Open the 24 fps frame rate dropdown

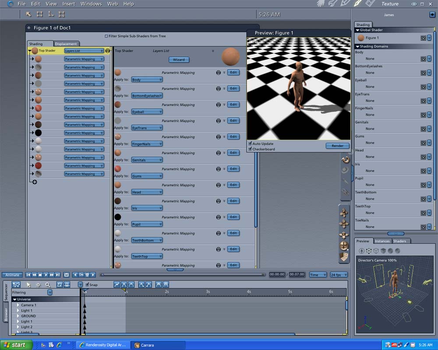click(x=339, y=275)
